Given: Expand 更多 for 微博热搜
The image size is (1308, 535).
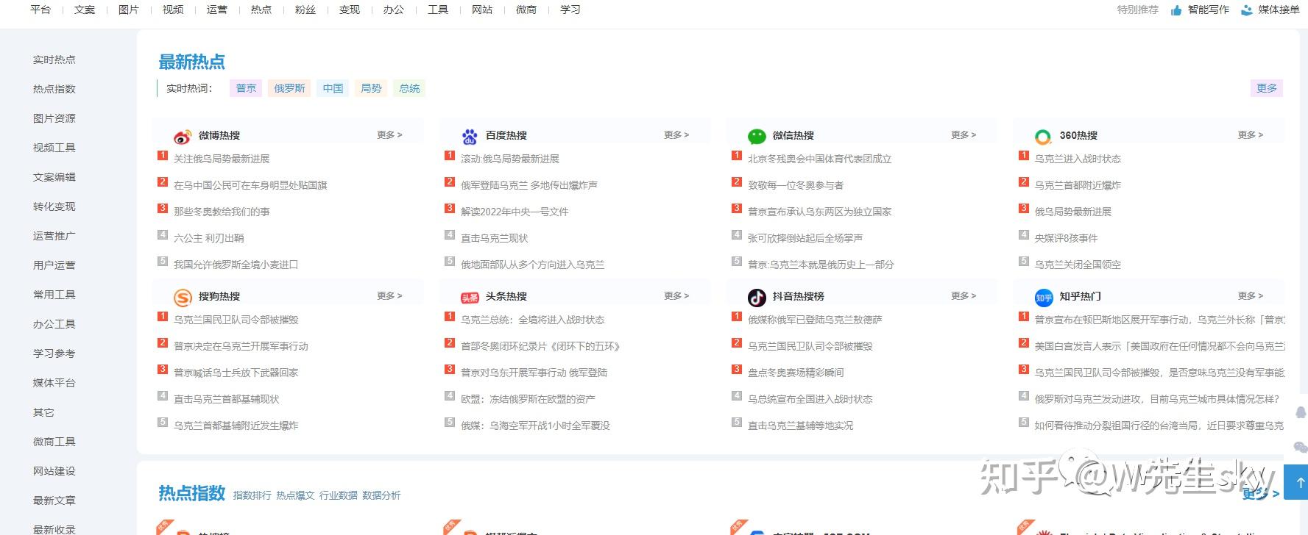Looking at the screenshot, I should (389, 135).
